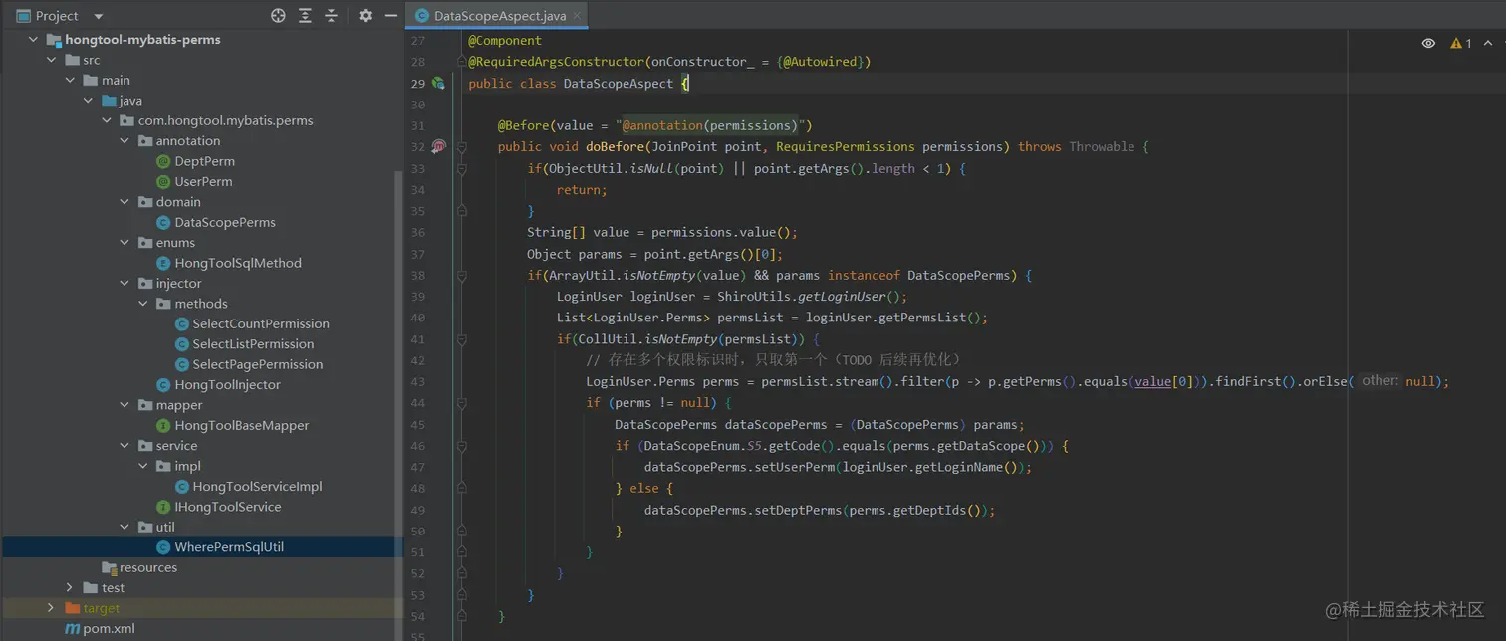The height and width of the screenshot is (641, 1506).
Task: Select HongToolServiceImpl file
Action: click(257, 486)
